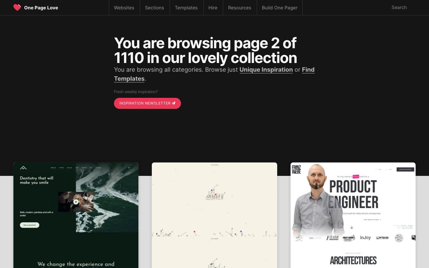Viewport: 429px width, 268px height.
Task: Select Build One Pager in the navigation
Action: coord(280,7)
